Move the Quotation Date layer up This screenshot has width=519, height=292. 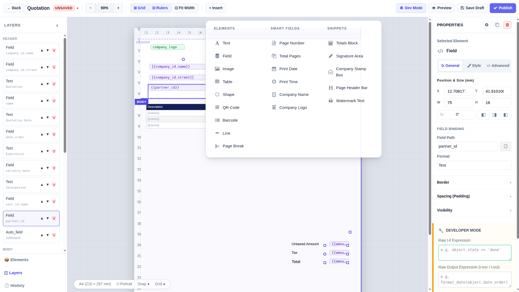pos(42,118)
